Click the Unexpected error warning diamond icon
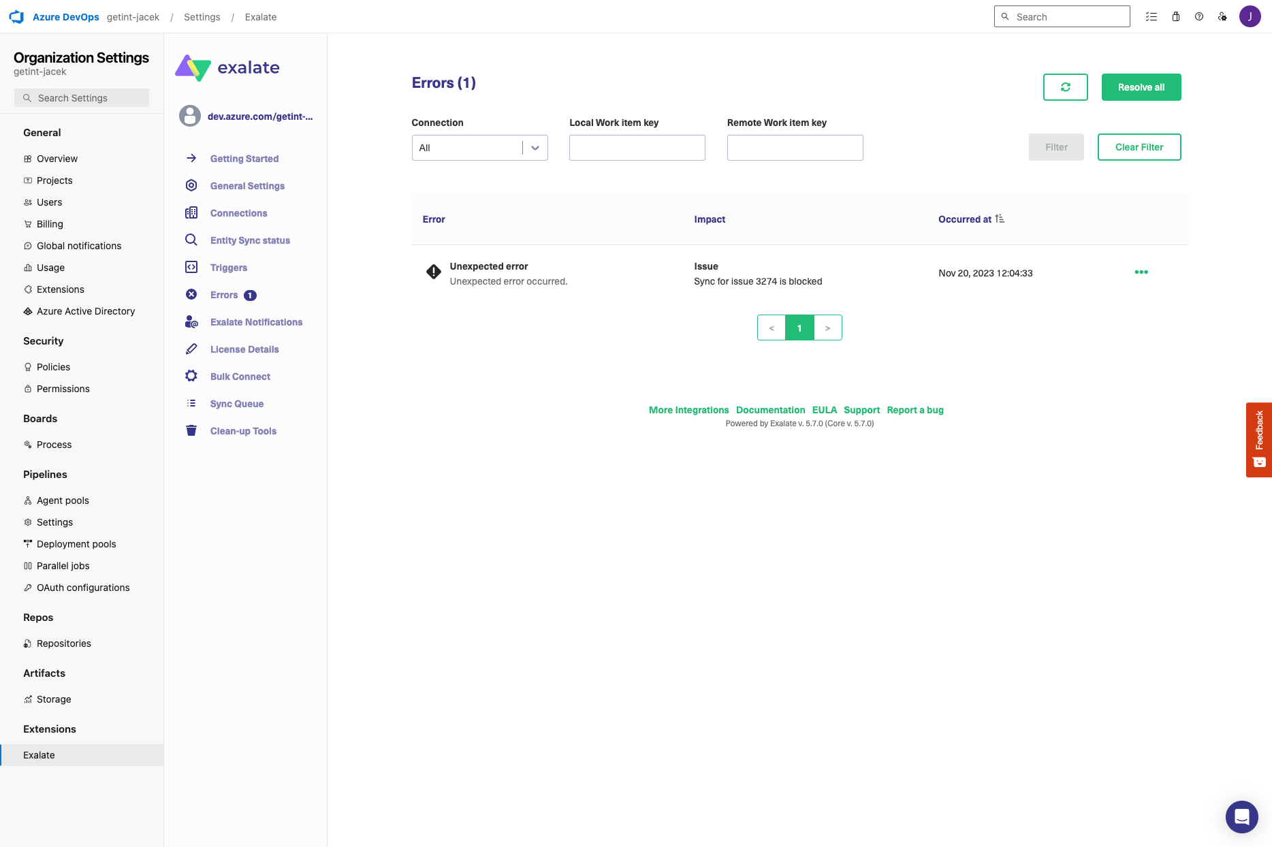 pyautogui.click(x=434, y=272)
